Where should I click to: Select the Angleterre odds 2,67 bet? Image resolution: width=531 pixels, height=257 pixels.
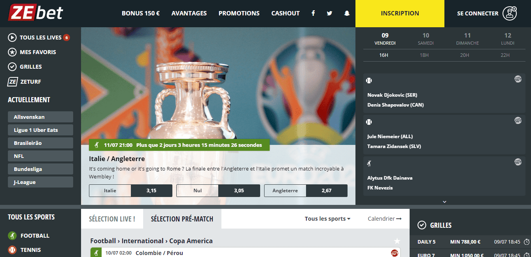(306, 191)
